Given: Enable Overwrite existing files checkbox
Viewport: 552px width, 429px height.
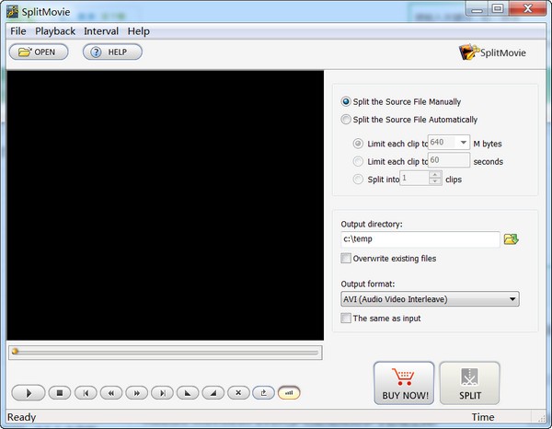Looking at the screenshot, I should [x=346, y=259].
